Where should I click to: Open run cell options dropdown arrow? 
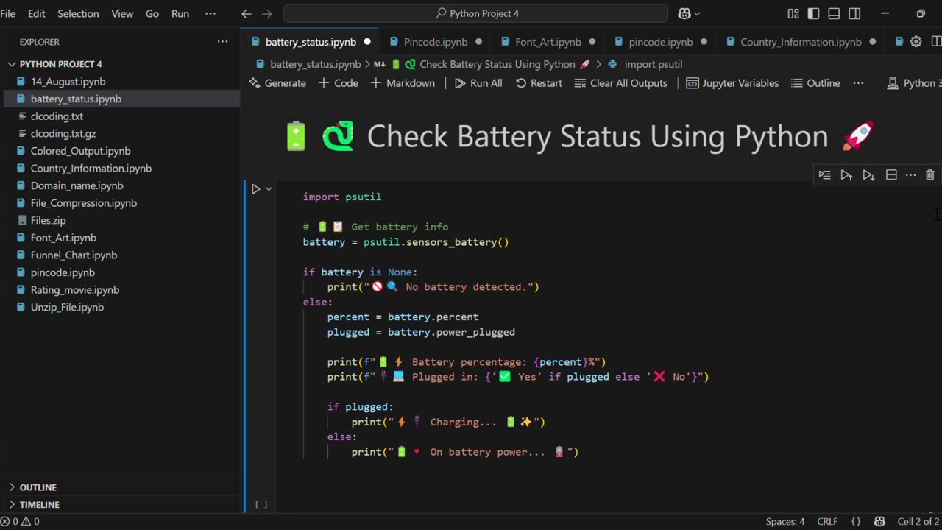269,189
